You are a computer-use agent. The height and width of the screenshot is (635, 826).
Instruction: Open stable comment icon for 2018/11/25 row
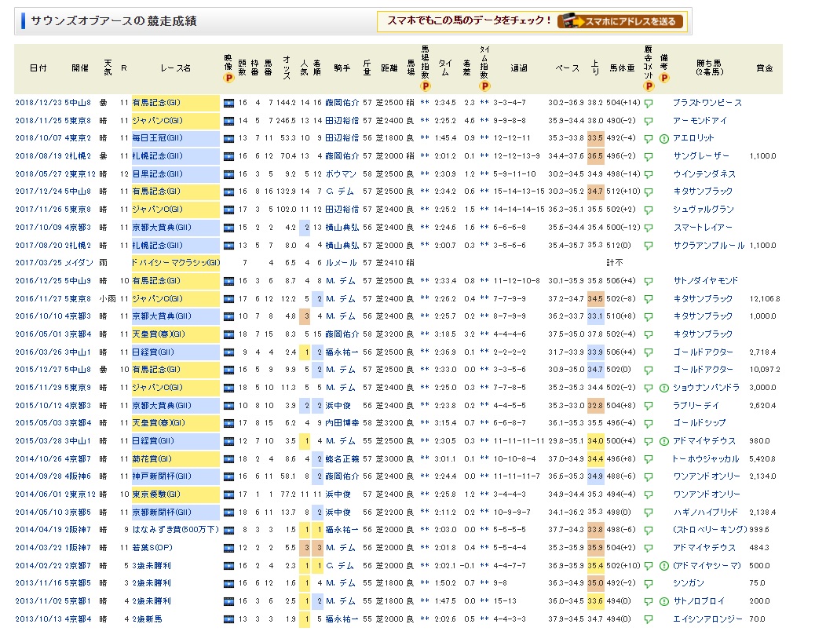[649, 121]
